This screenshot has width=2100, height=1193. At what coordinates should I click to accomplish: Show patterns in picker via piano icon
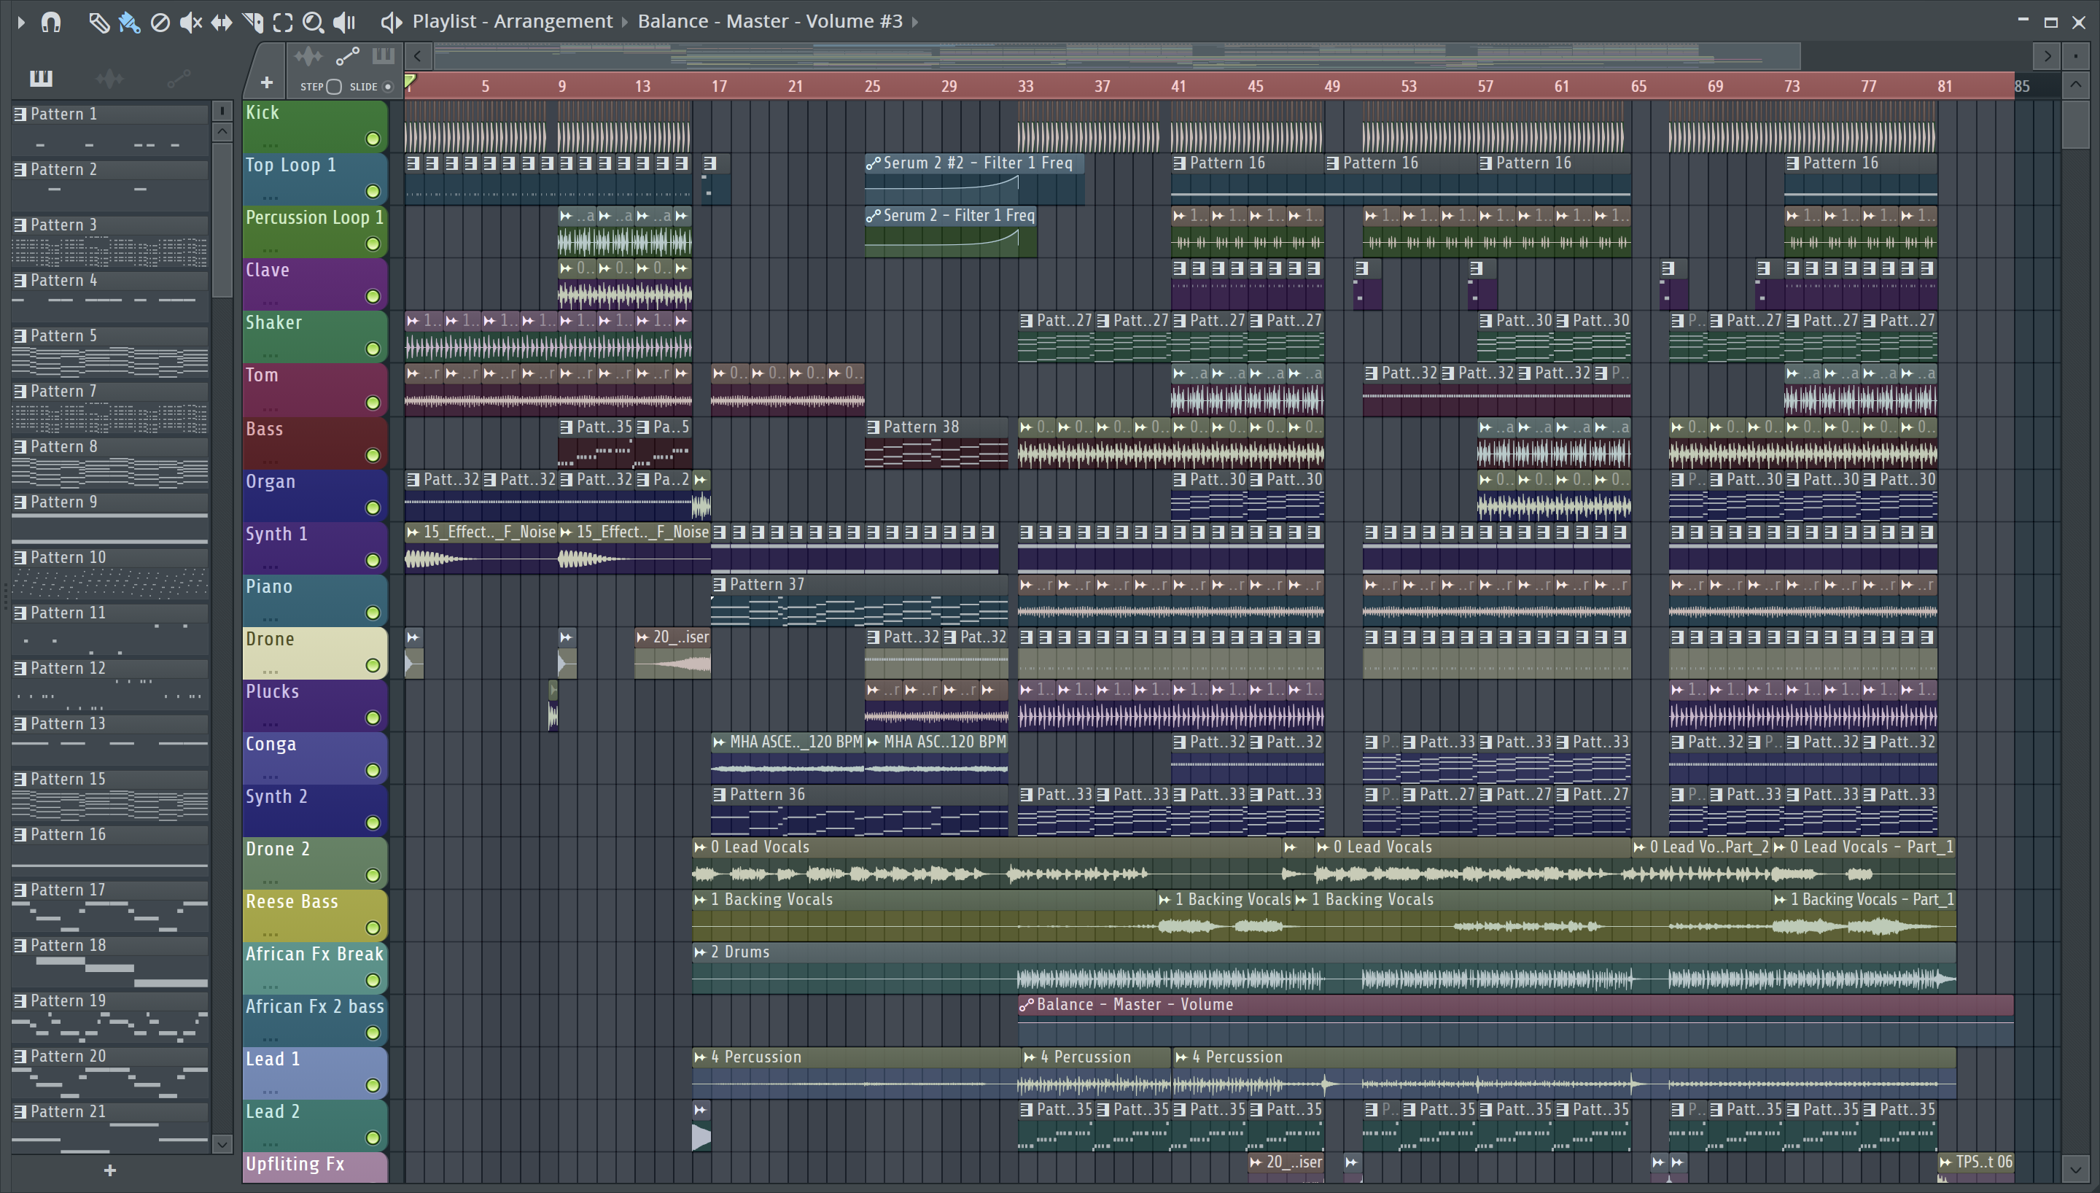pyautogui.click(x=41, y=78)
